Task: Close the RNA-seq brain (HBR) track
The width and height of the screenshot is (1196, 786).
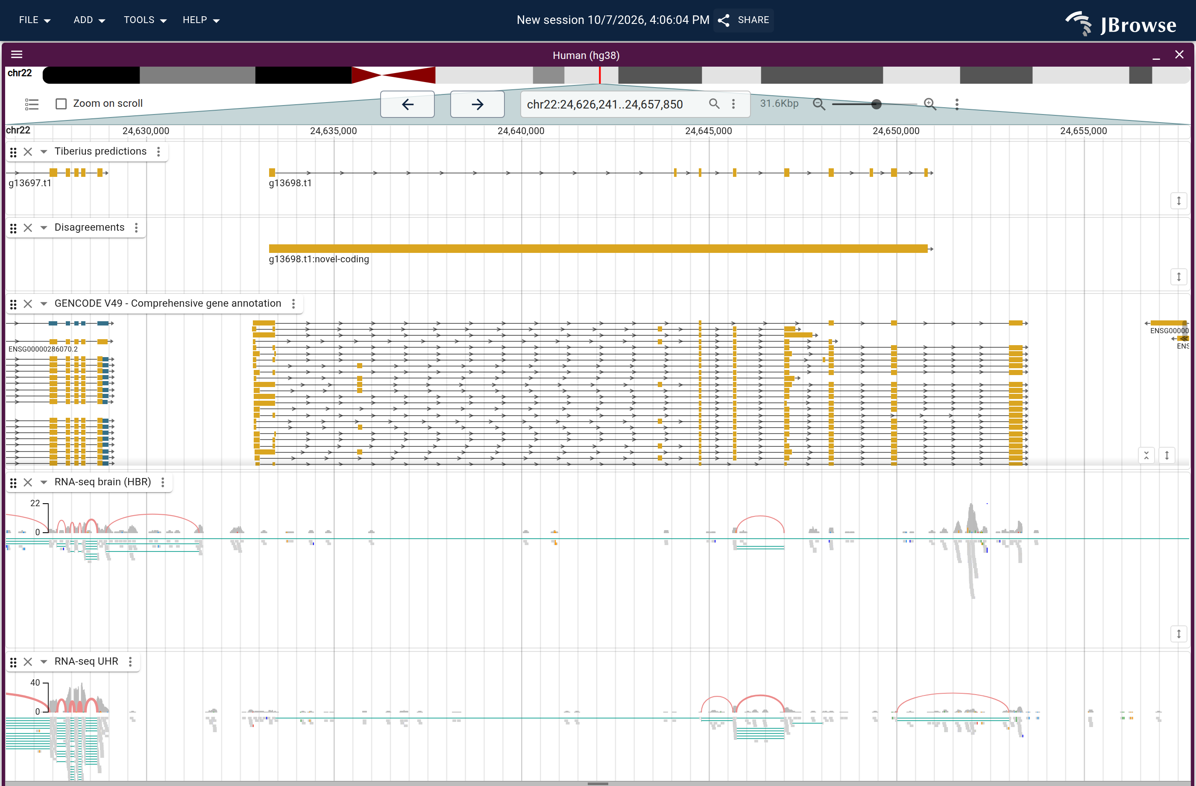Action: pos(28,482)
